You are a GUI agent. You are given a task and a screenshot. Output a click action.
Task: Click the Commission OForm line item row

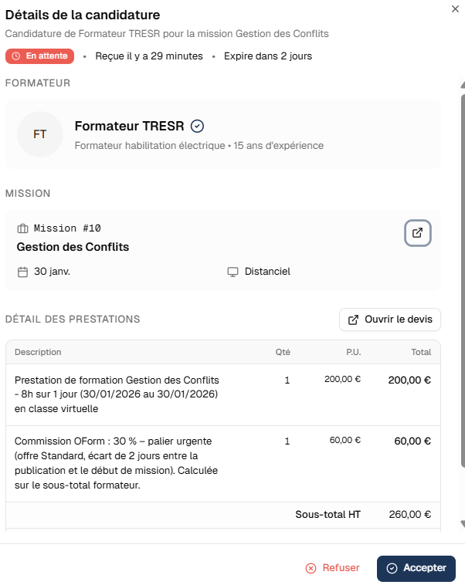[223, 463]
